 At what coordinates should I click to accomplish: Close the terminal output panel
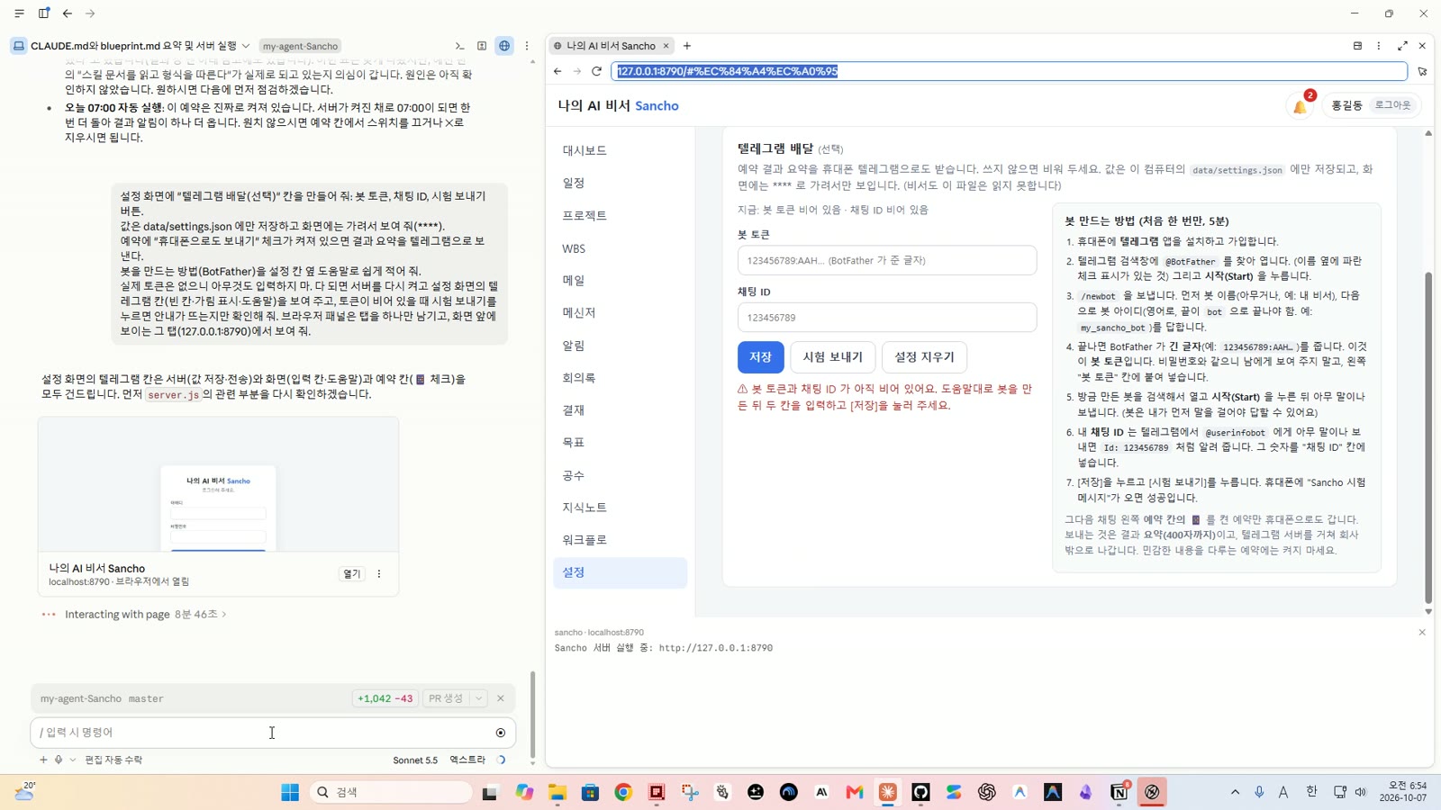[x=1422, y=633]
